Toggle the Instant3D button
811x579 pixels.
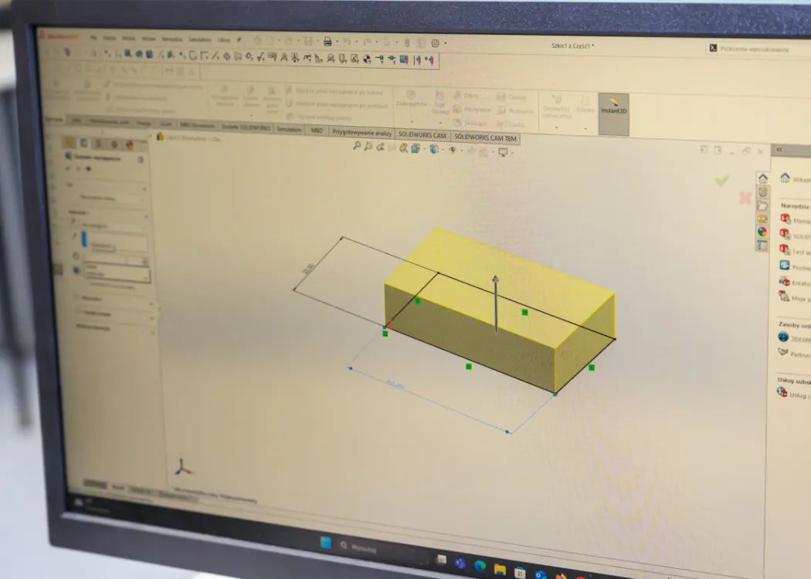coord(613,114)
